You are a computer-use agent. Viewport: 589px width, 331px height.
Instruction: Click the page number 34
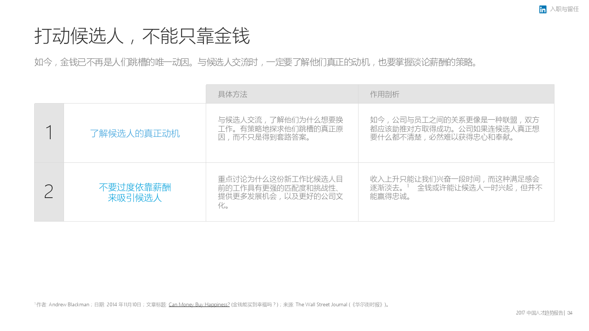[x=570, y=313]
